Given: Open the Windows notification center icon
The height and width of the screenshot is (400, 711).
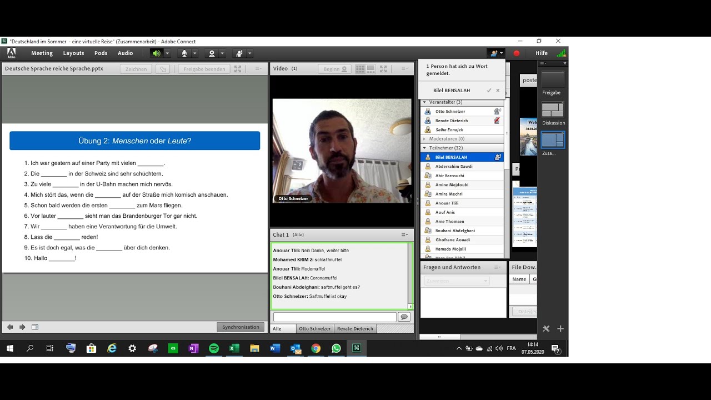Looking at the screenshot, I should [x=555, y=348].
